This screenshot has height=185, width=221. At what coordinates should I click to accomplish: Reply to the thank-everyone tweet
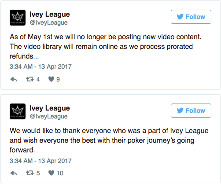[x=14, y=173]
